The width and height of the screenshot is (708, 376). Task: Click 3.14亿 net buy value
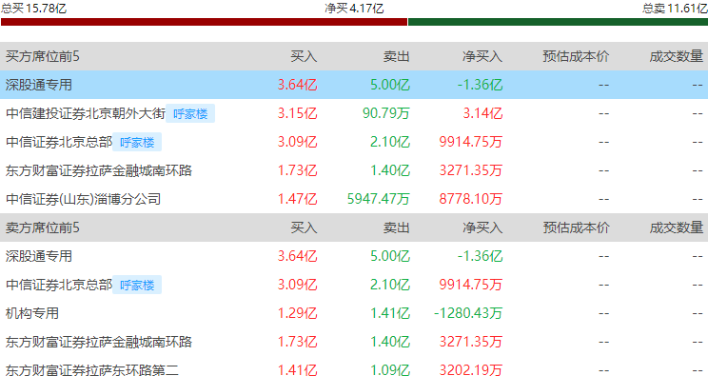coord(482,113)
